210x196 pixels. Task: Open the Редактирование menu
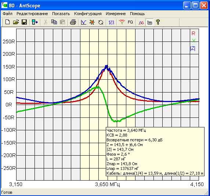32,14
